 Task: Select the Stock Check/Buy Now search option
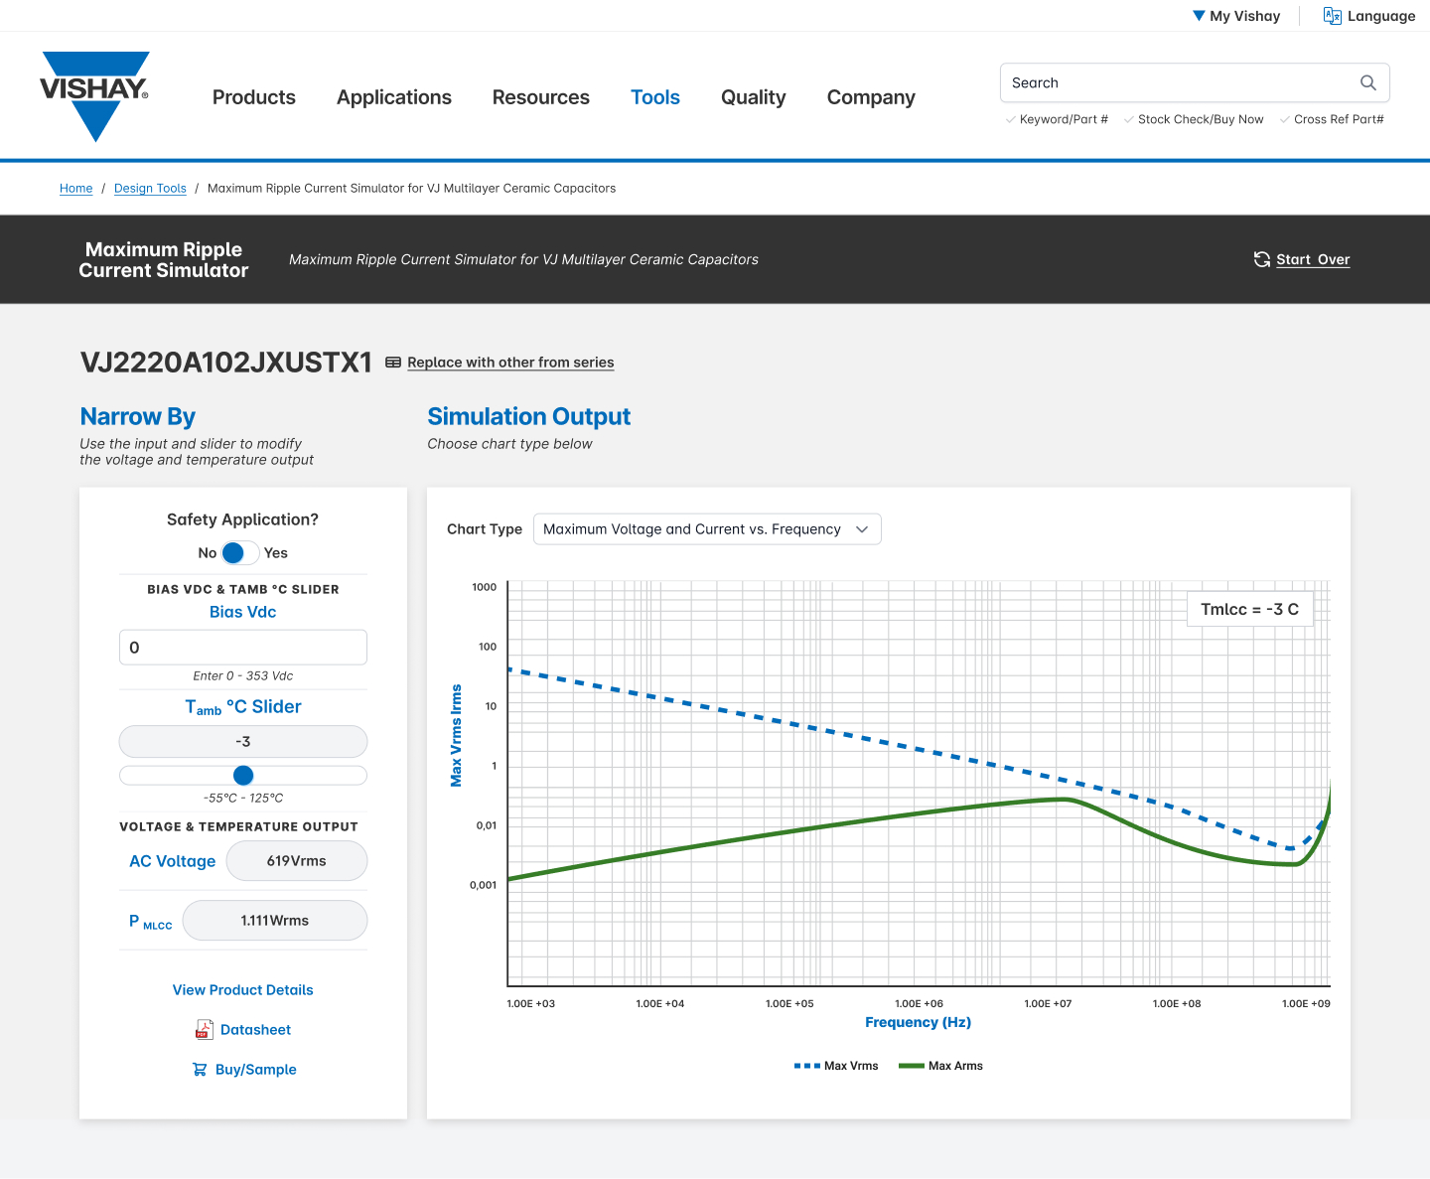(1194, 119)
